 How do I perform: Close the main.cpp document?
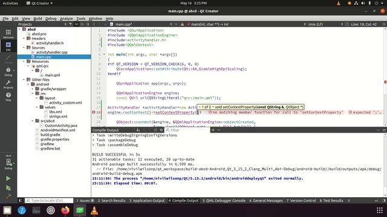coord(176,24)
